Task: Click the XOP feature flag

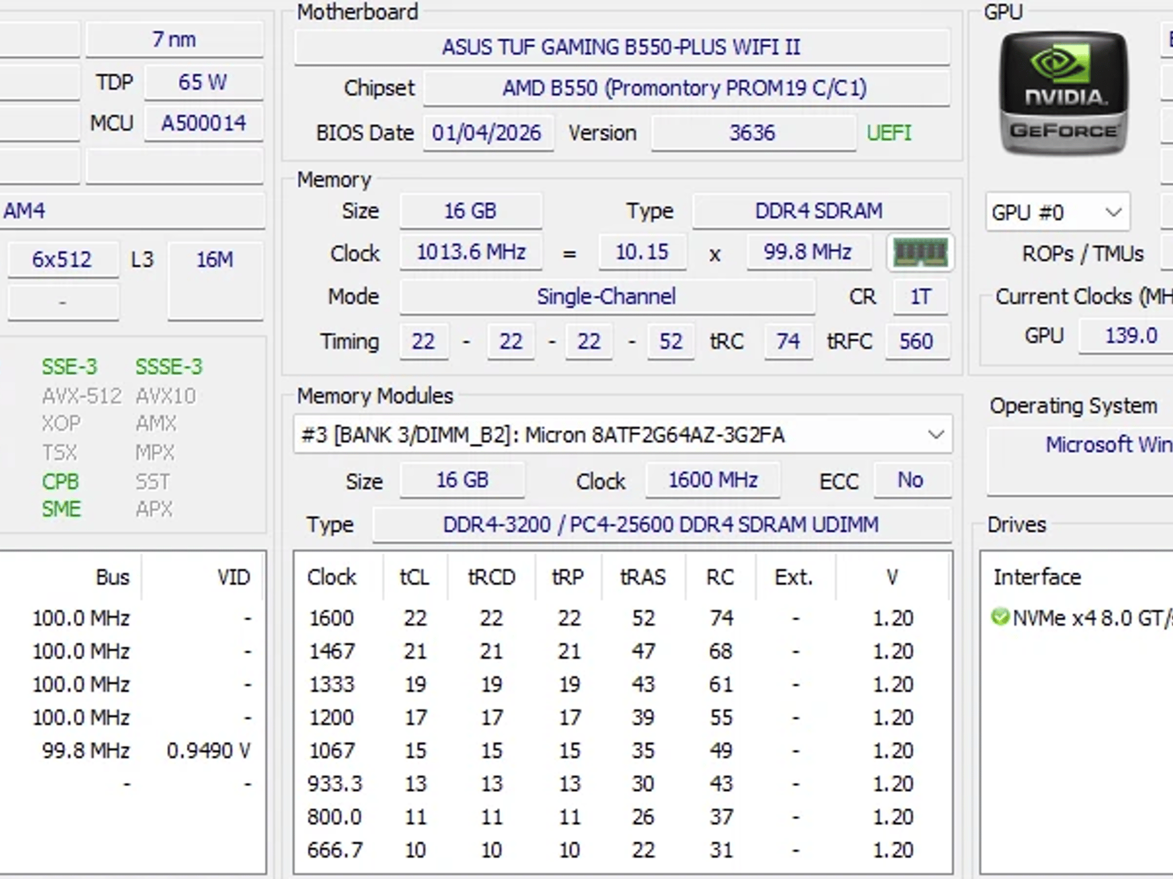Action: tap(61, 423)
